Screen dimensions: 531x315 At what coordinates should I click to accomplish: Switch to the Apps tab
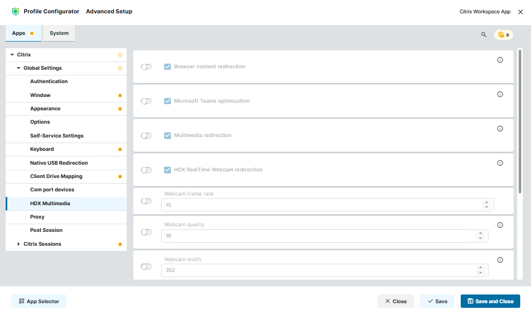[24, 33]
